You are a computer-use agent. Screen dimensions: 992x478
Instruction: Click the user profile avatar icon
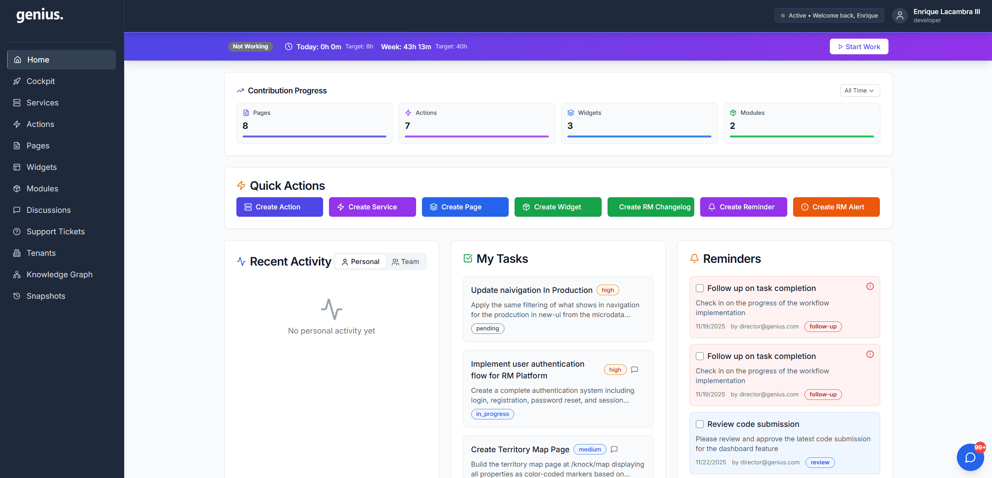click(x=899, y=15)
